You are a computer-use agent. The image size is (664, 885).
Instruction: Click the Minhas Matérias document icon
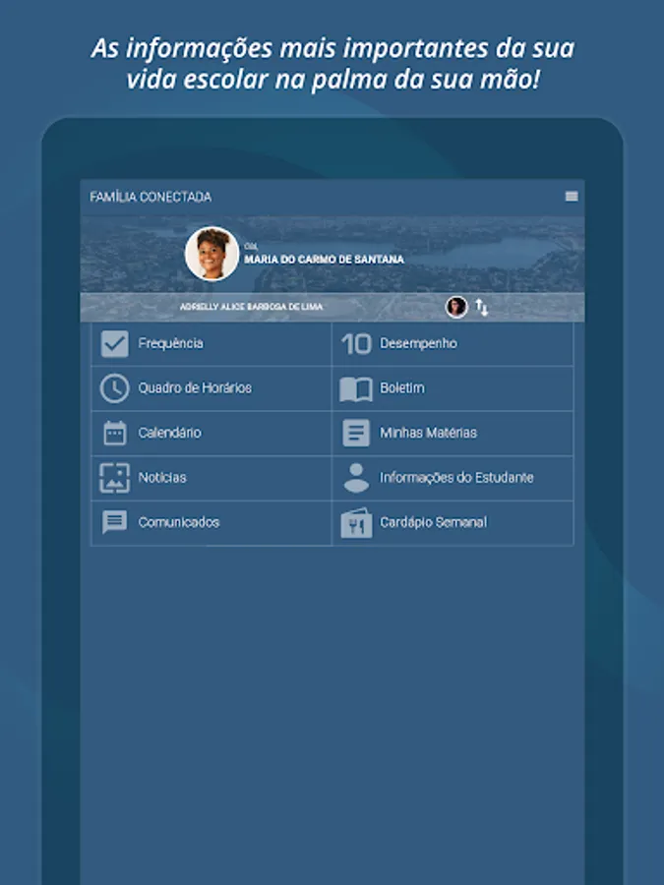[356, 433]
